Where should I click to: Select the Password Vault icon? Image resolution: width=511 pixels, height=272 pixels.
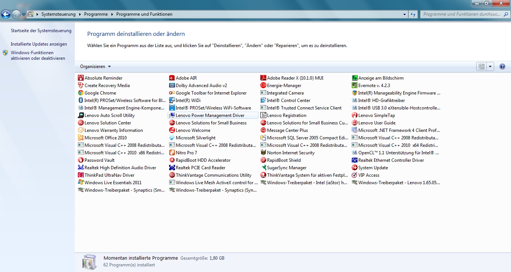(80, 160)
